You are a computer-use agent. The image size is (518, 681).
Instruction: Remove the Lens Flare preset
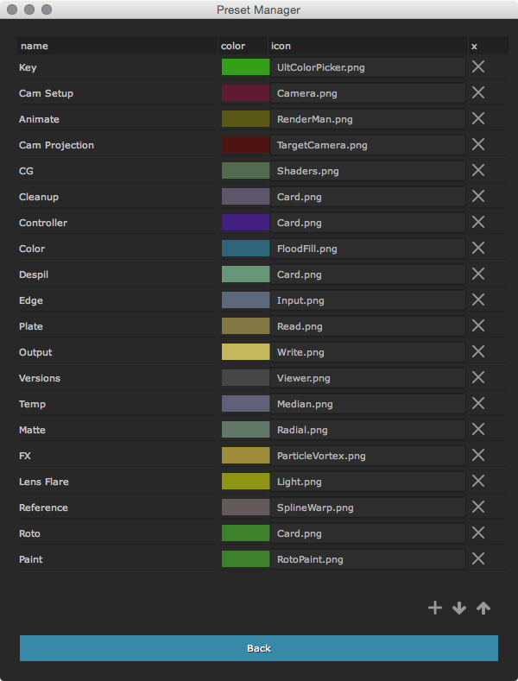coord(478,482)
